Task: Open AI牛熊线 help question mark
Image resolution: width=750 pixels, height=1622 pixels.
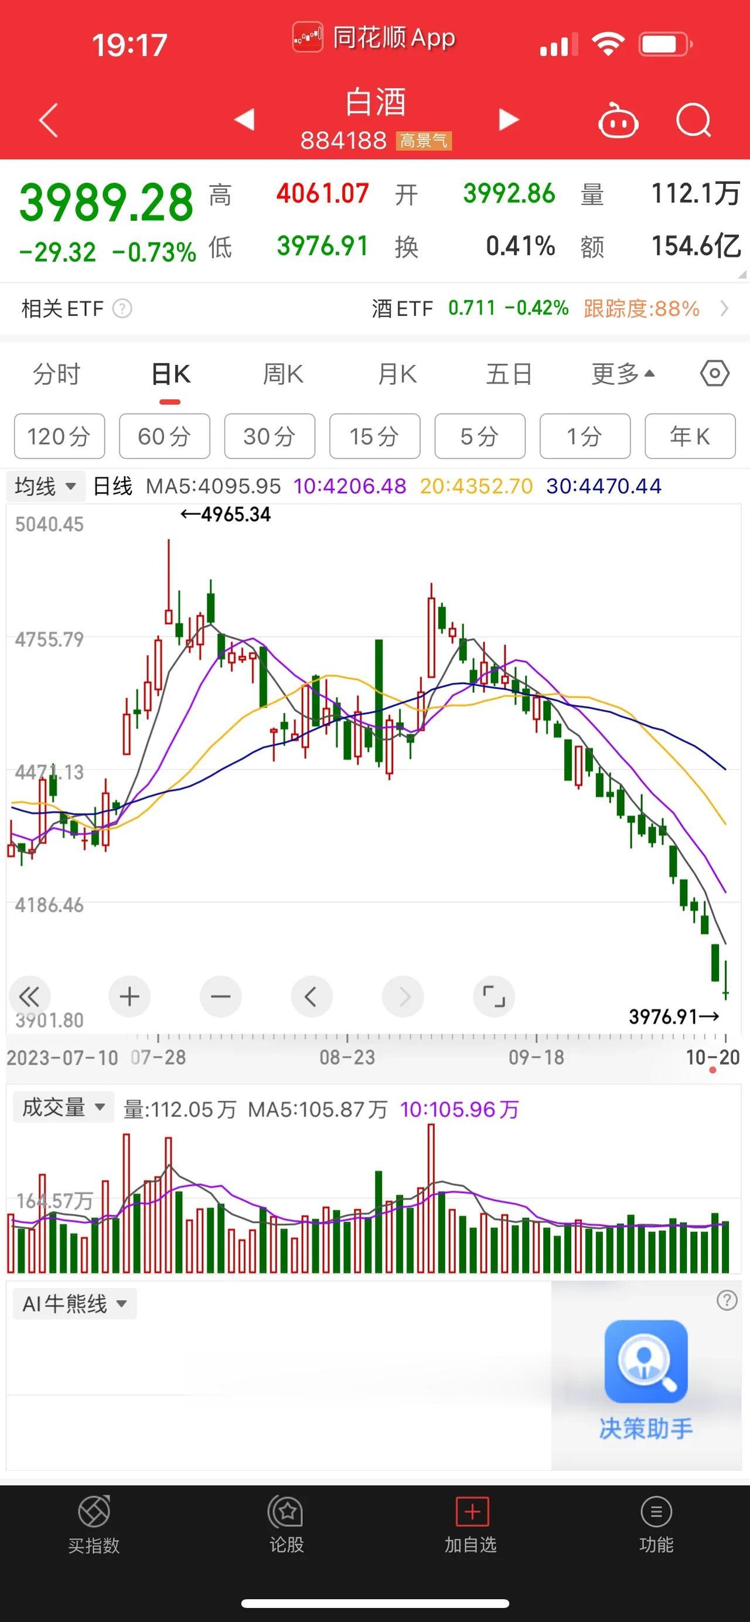Action: click(727, 1300)
